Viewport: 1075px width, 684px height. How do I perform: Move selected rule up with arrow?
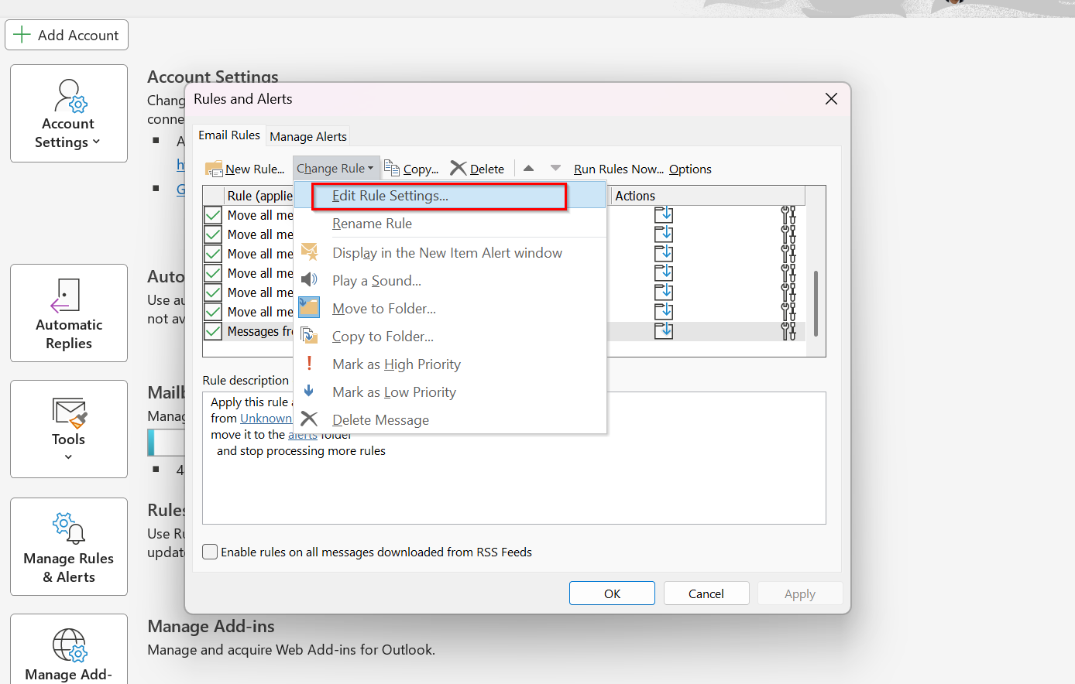pos(529,168)
